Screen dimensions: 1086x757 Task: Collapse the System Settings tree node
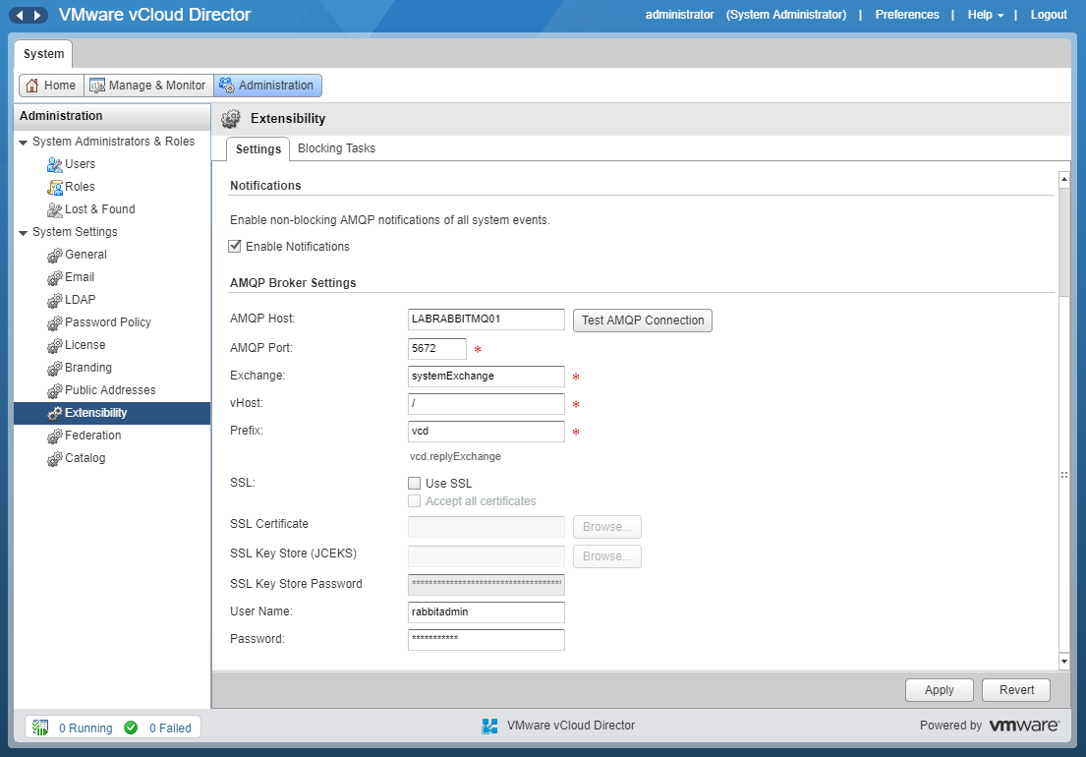click(x=24, y=233)
